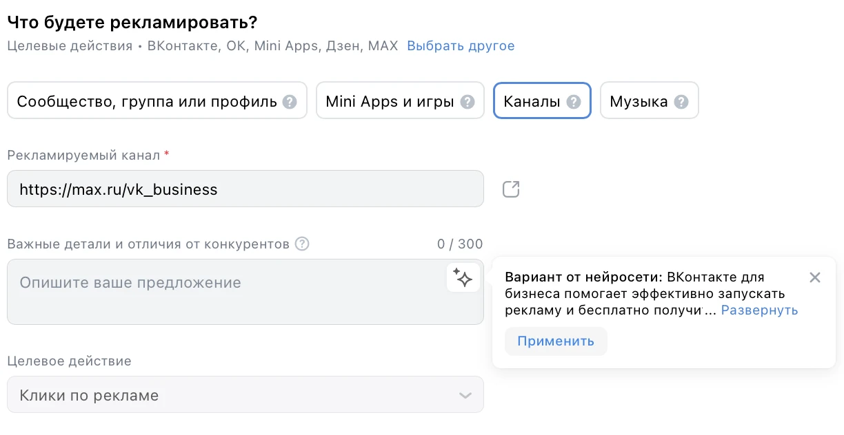Select the Каналы tab

pos(542,100)
